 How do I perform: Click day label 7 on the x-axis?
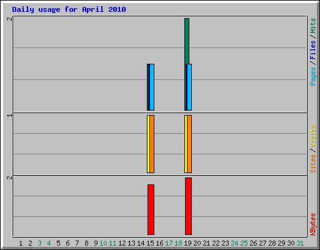pyautogui.click(x=77, y=243)
